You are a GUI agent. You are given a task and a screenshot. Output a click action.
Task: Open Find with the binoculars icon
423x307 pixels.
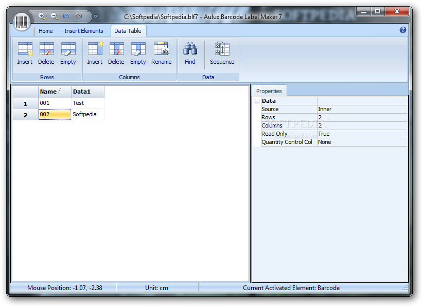click(190, 53)
